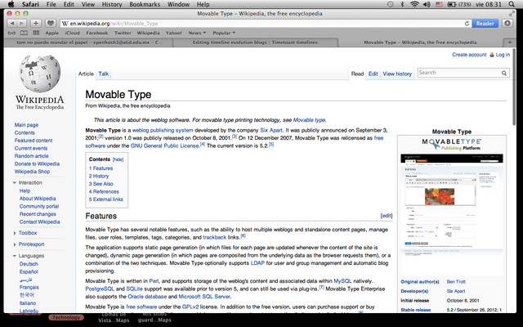
Task: Open Main page in sidebar
Action: point(26,125)
